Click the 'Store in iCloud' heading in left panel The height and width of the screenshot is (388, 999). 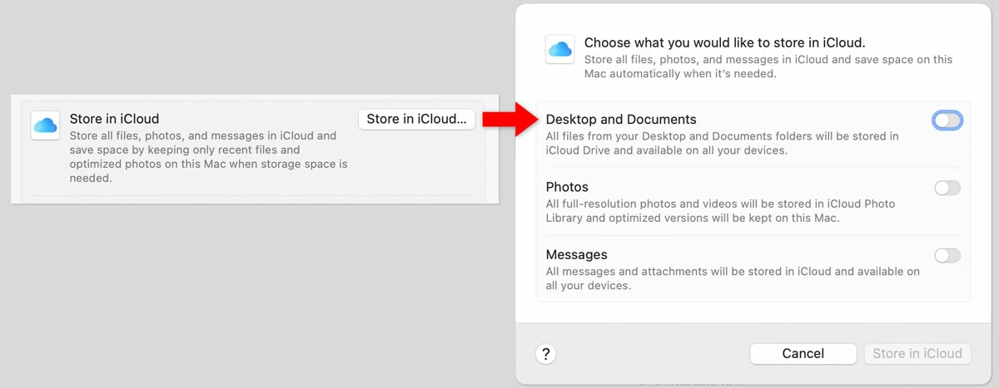[114, 119]
